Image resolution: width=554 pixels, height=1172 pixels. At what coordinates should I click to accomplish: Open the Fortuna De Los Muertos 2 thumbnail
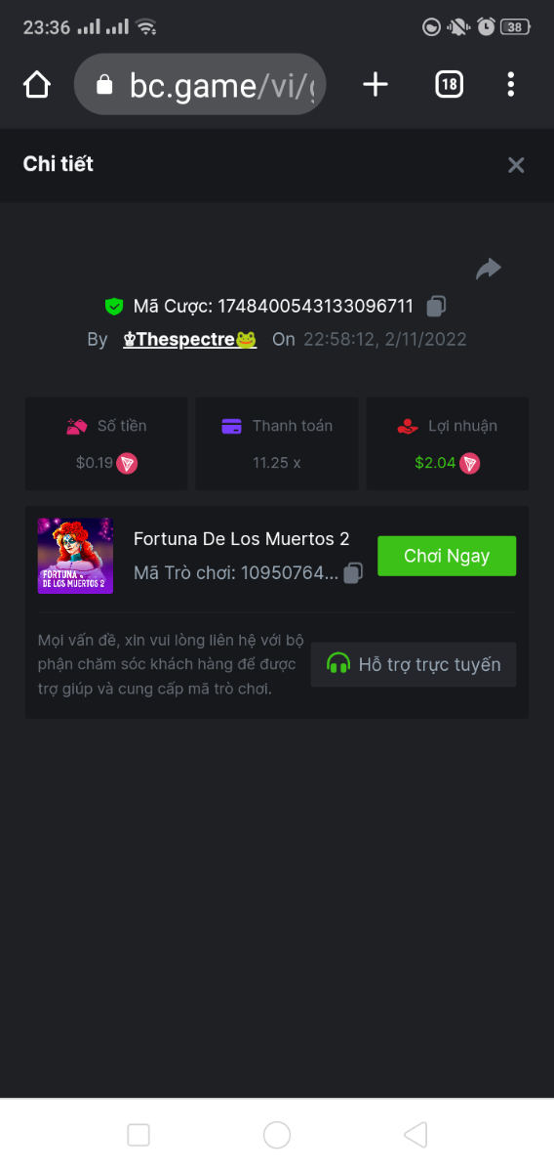point(75,556)
